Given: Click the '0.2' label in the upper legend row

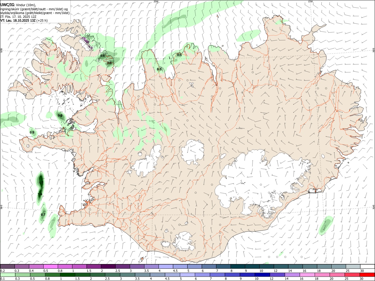Looking at the screenshot, I should point(2,271).
